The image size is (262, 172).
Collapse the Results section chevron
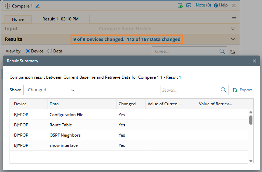(x=233, y=40)
